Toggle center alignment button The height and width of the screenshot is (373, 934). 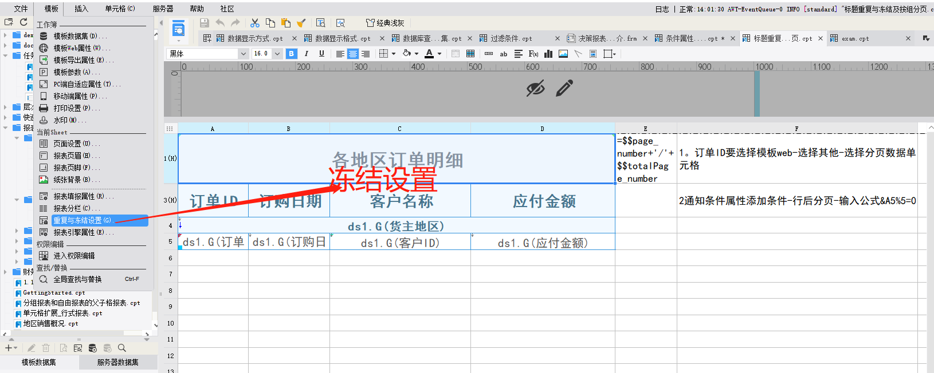pyautogui.click(x=353, y=54)
